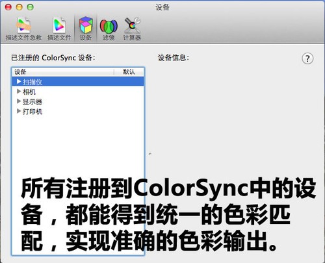Select the 扫描仪 row in device list

click(78, 82)
